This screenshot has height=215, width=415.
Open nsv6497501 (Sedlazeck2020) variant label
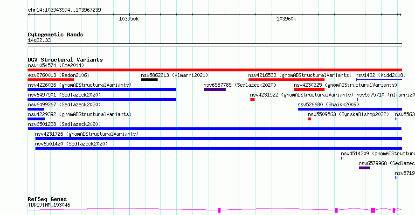(64, 95)
